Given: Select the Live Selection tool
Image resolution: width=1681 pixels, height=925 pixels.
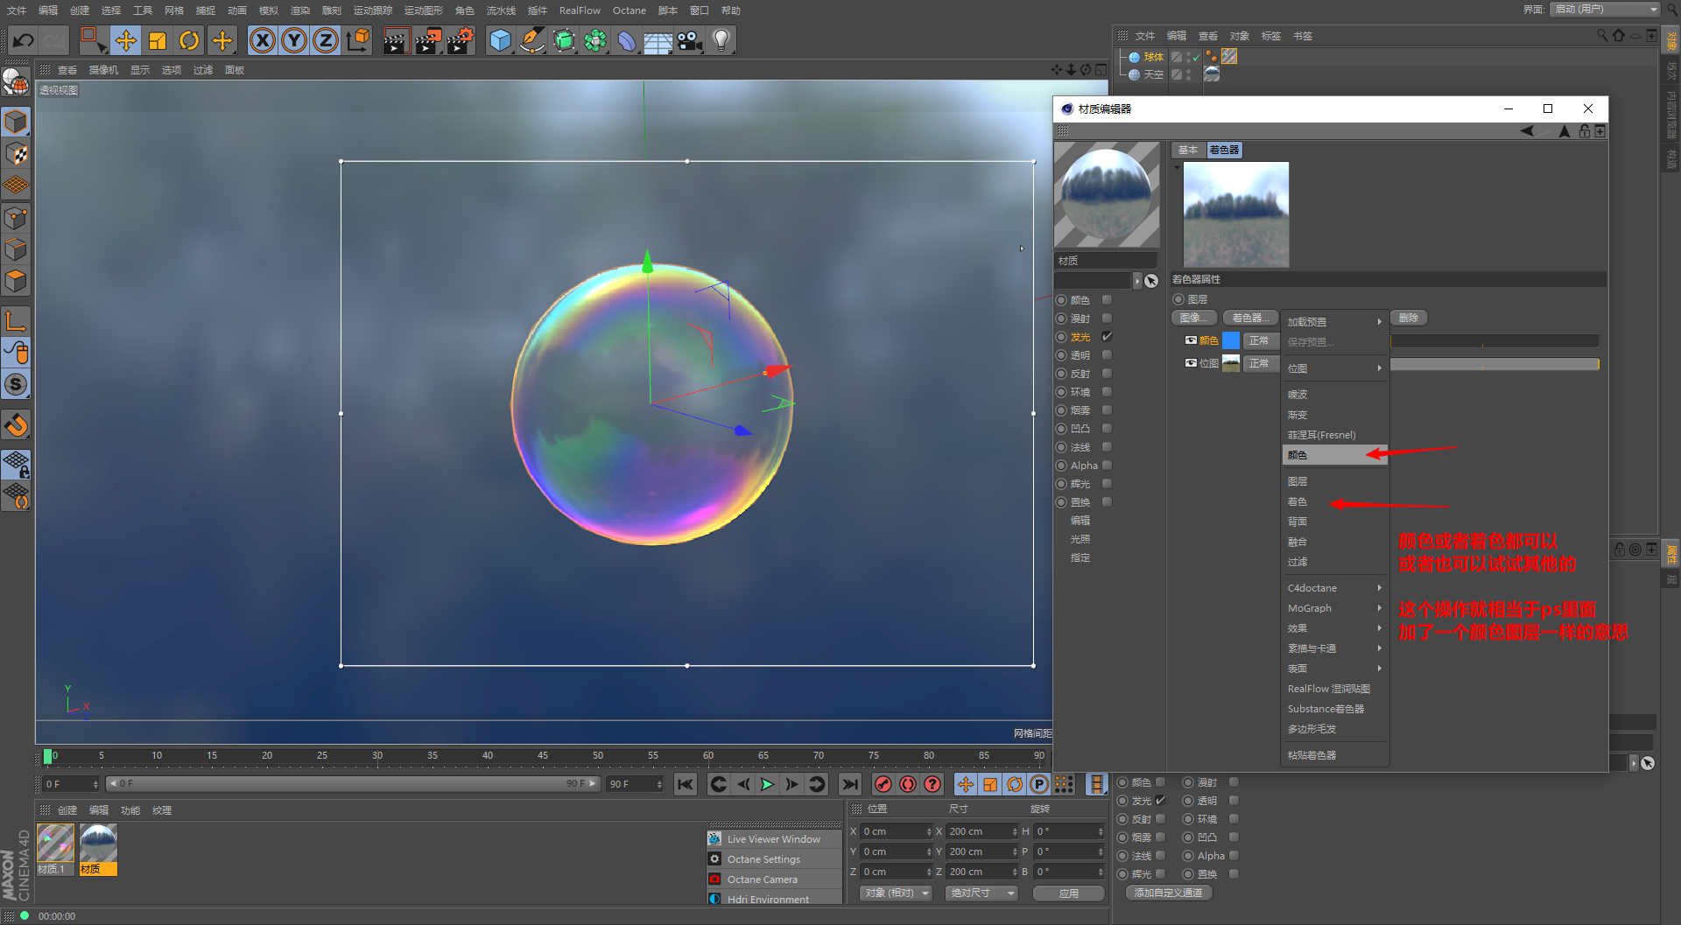Looking at the screenshot, I should 92,40.
